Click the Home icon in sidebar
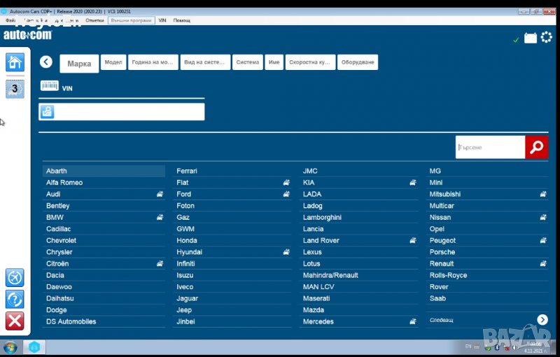 [15, 62]
